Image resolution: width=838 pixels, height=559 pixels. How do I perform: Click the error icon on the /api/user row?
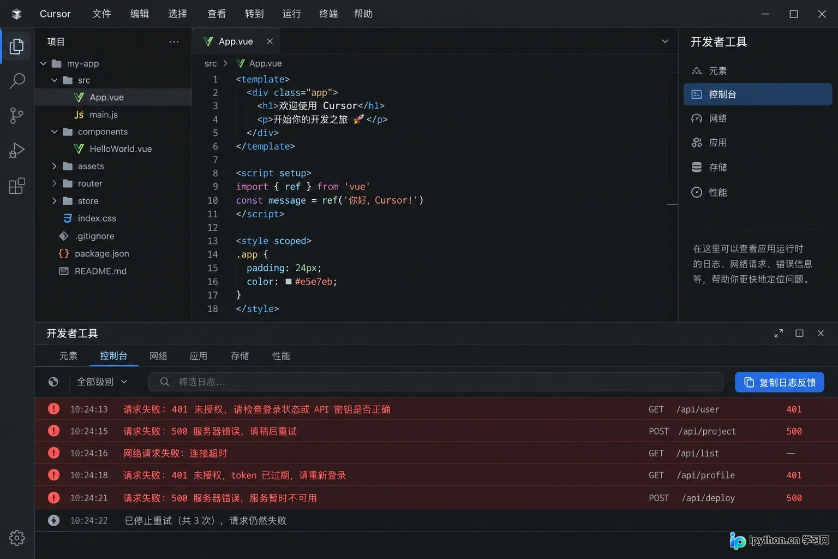[x=53, y=409]
